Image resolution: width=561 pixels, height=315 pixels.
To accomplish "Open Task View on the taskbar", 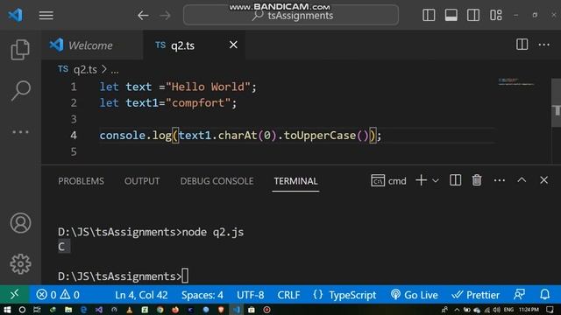I will (x=37, y=310).
